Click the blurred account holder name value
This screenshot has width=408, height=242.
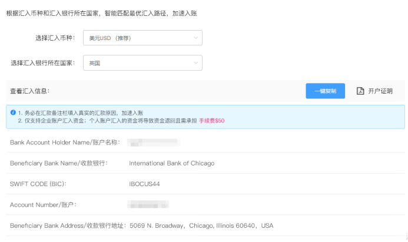pyautogui.click(x=154, y=142)
